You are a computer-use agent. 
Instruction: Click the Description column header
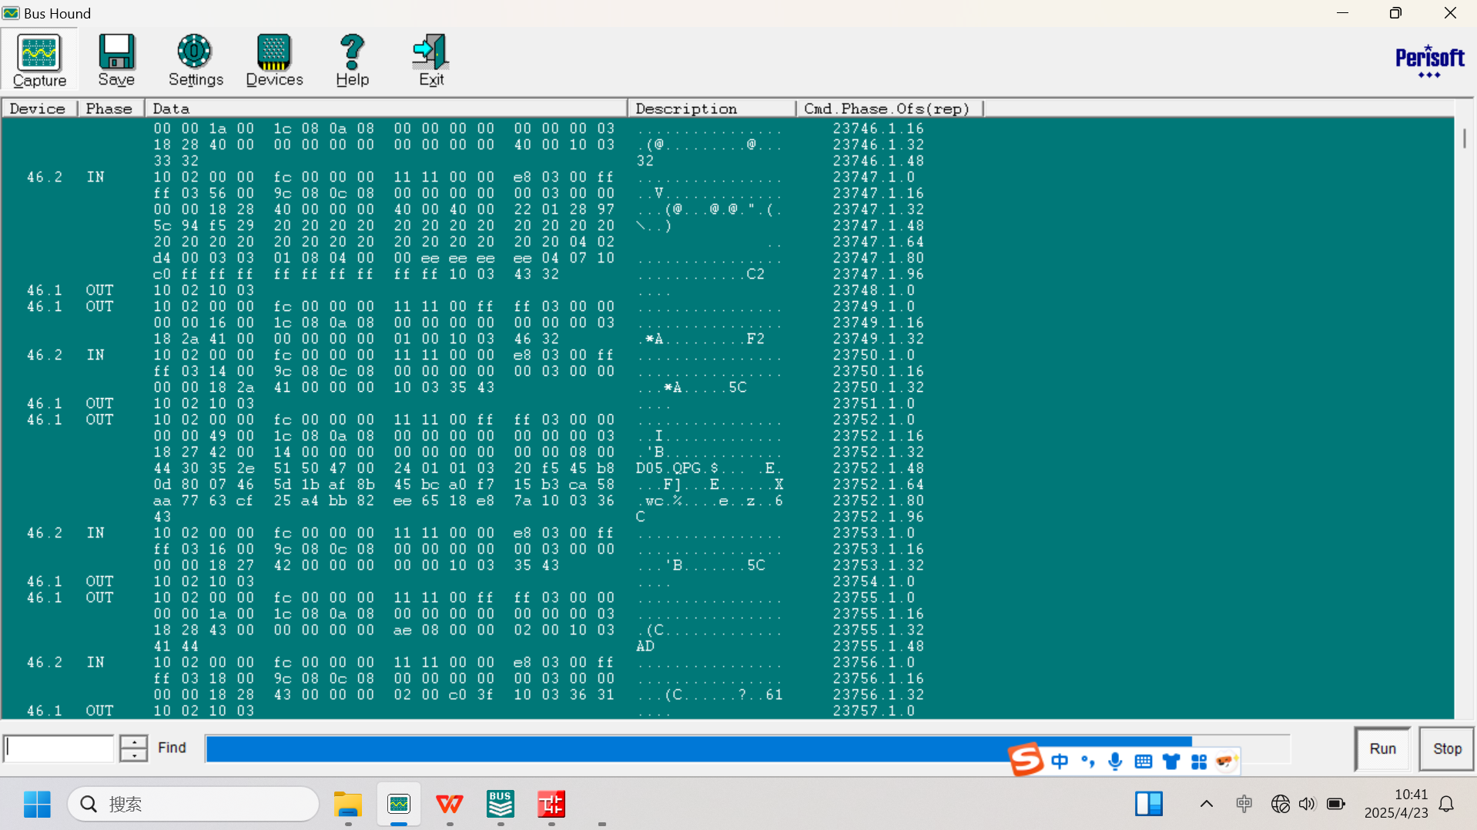(711, 109)
